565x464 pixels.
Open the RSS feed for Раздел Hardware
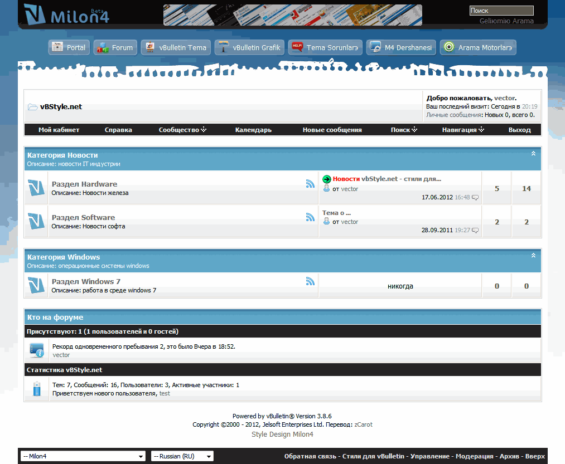[x=310, y=184]
